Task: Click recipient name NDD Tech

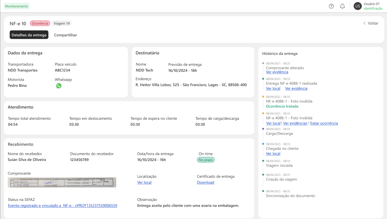Action: 144,70
